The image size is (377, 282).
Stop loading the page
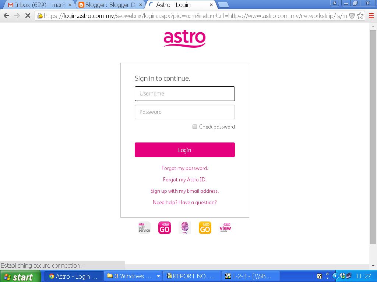coord(28,16)
